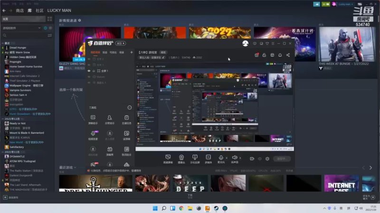380x213 pixels.
Task: Open the layout icon beside the bell
Action: (x=272, y=55)
